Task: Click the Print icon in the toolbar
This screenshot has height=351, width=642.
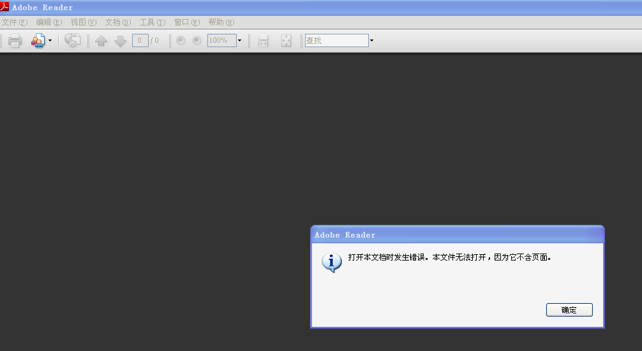Action: point(15,41)
